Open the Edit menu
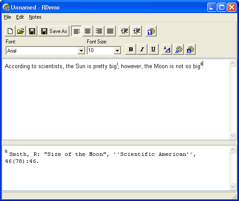 tap(20, 17)
